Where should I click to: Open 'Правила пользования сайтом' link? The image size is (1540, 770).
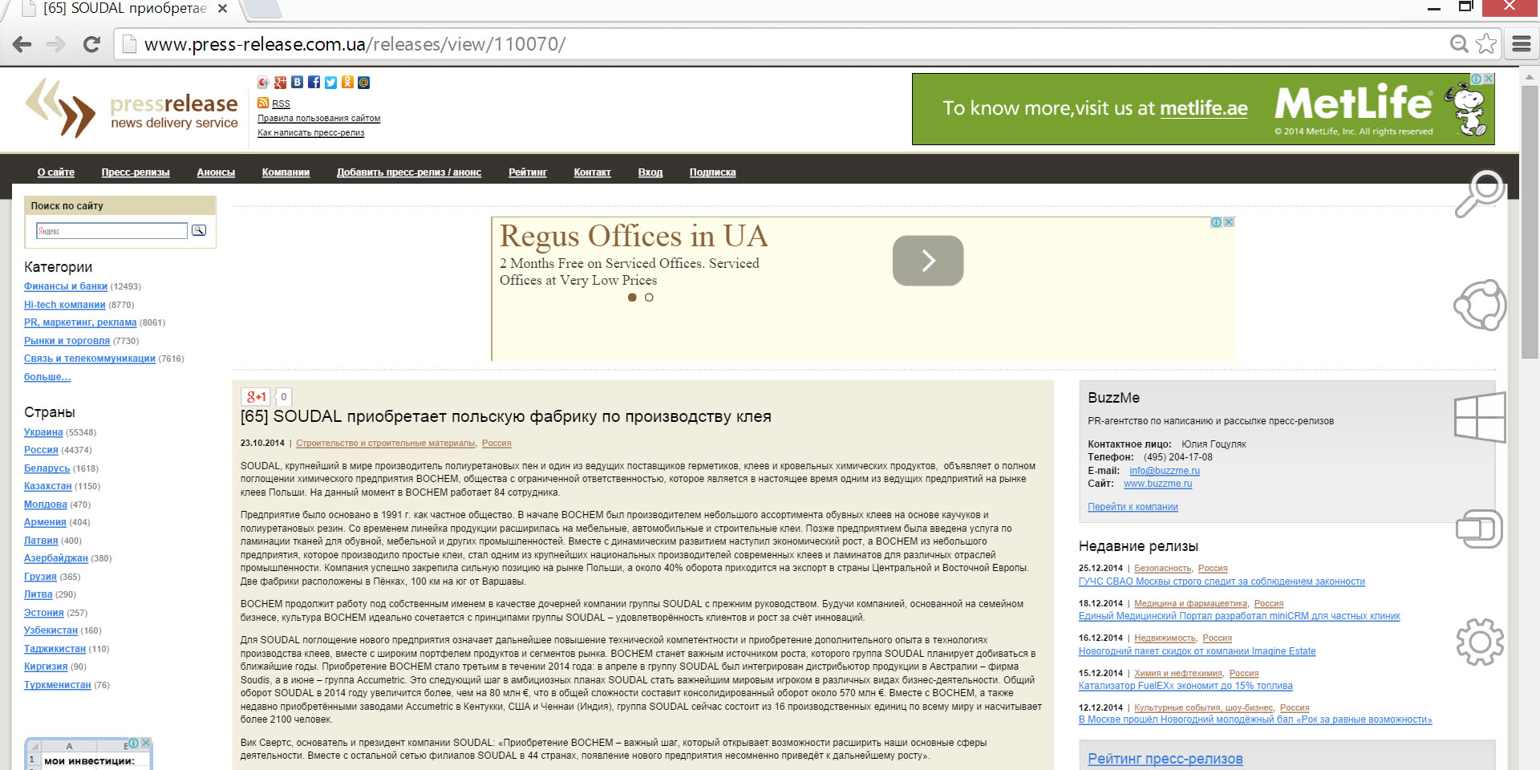tap(318, 118)
